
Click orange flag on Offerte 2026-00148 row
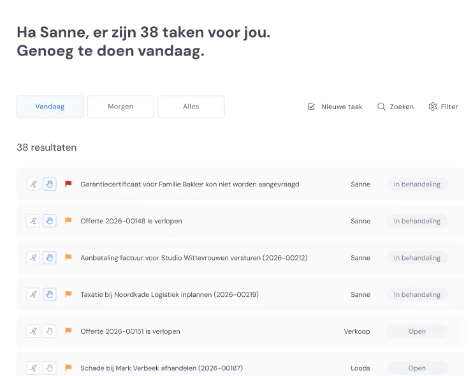(68, 221)
